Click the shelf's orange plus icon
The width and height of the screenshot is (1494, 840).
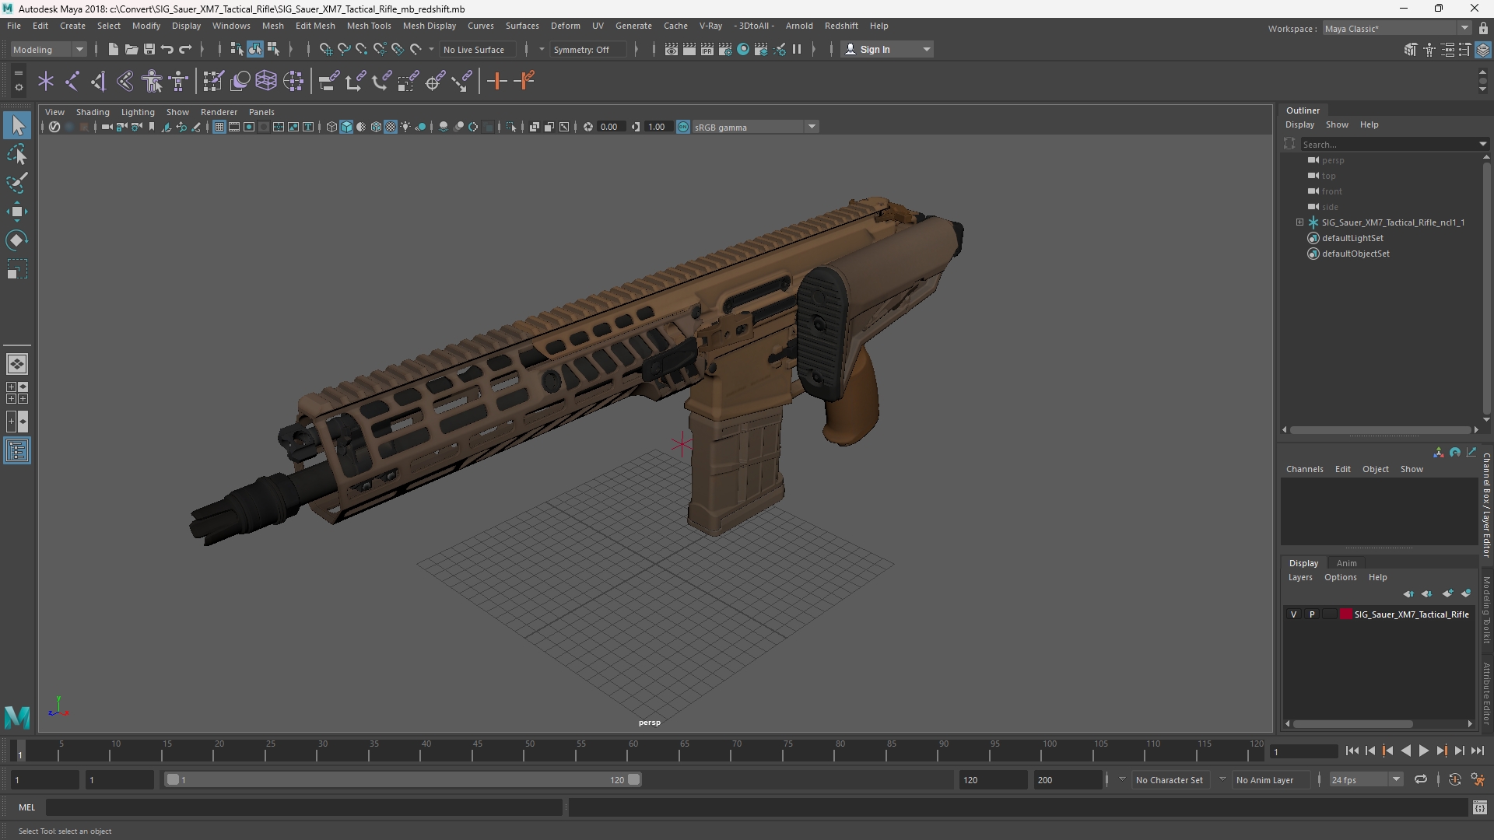tap(496, 81)
